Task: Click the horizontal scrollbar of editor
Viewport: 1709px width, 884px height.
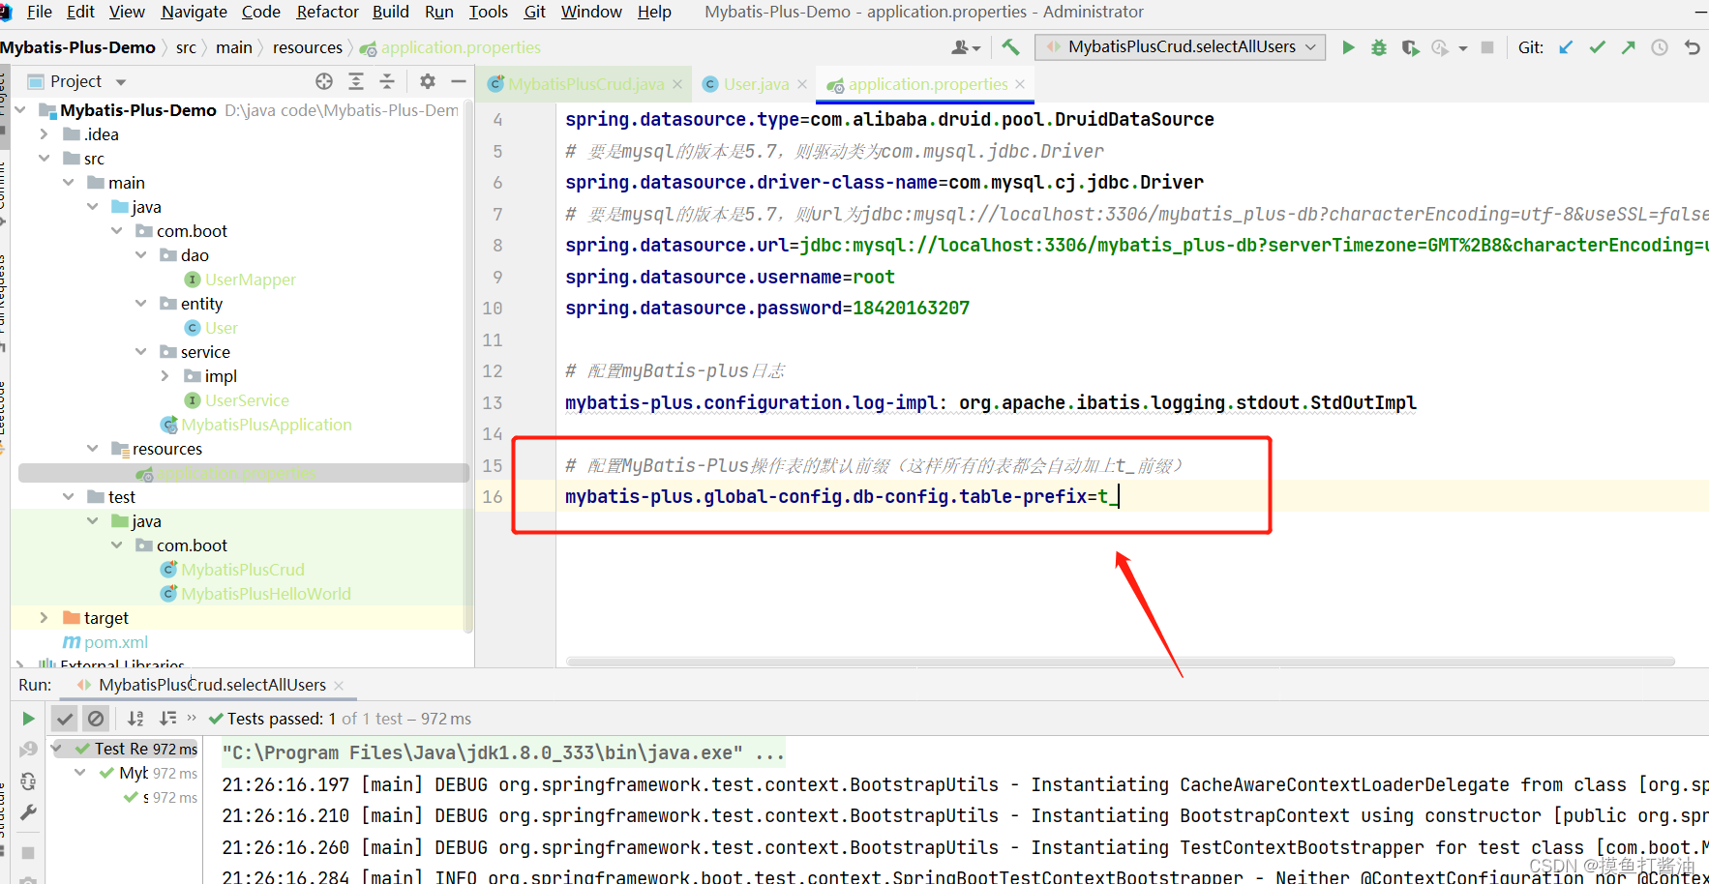Action: (1120, 662)
